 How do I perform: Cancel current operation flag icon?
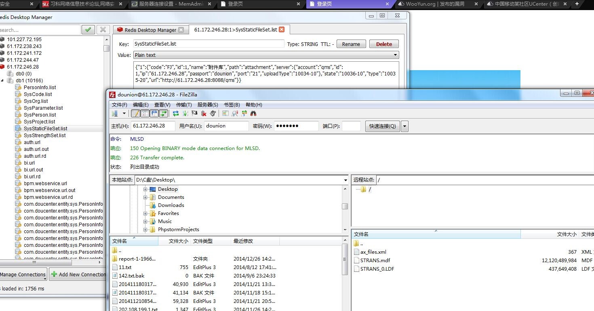[194, 113]
